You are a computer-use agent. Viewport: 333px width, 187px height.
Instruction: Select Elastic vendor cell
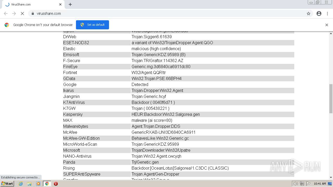click(x=97, y=49)
